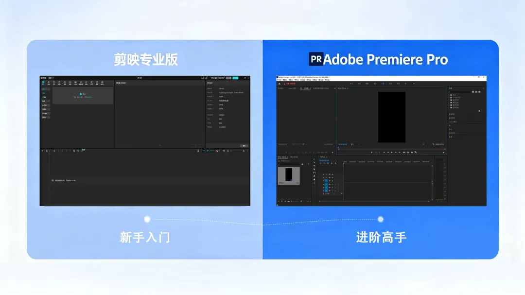Viewport: 525px width, 295px height.
Task: Click the timeline horizontal zoom scrollbar
Action: point(374,201)
